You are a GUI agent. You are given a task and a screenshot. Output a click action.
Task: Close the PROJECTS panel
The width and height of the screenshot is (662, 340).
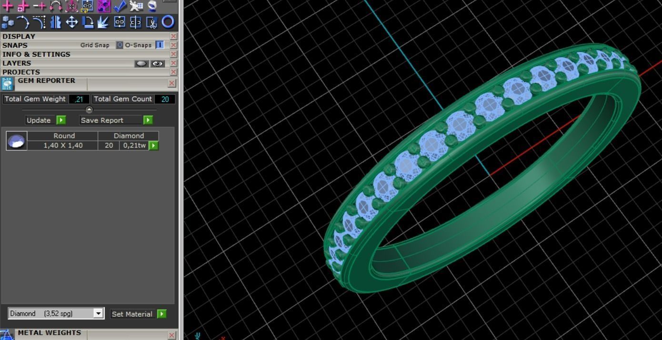(173, 72)
